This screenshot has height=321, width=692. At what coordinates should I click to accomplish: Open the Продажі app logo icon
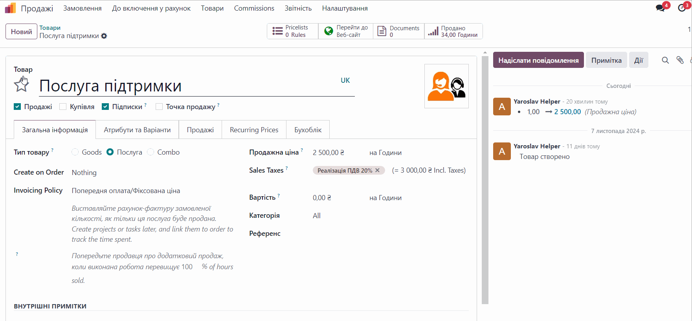tap(10, 8)
